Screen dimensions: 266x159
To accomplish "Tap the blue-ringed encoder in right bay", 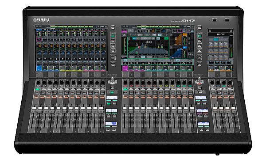I will coord(218,83).
